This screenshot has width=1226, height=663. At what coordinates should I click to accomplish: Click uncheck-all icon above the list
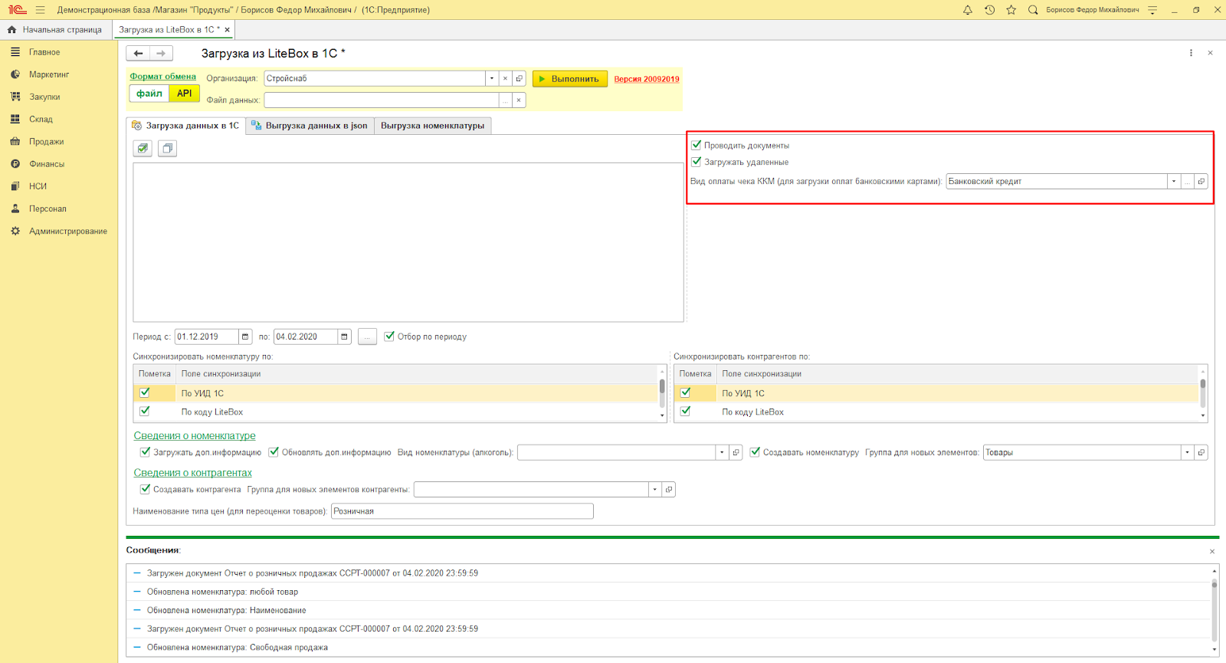(x=167, y=149)
